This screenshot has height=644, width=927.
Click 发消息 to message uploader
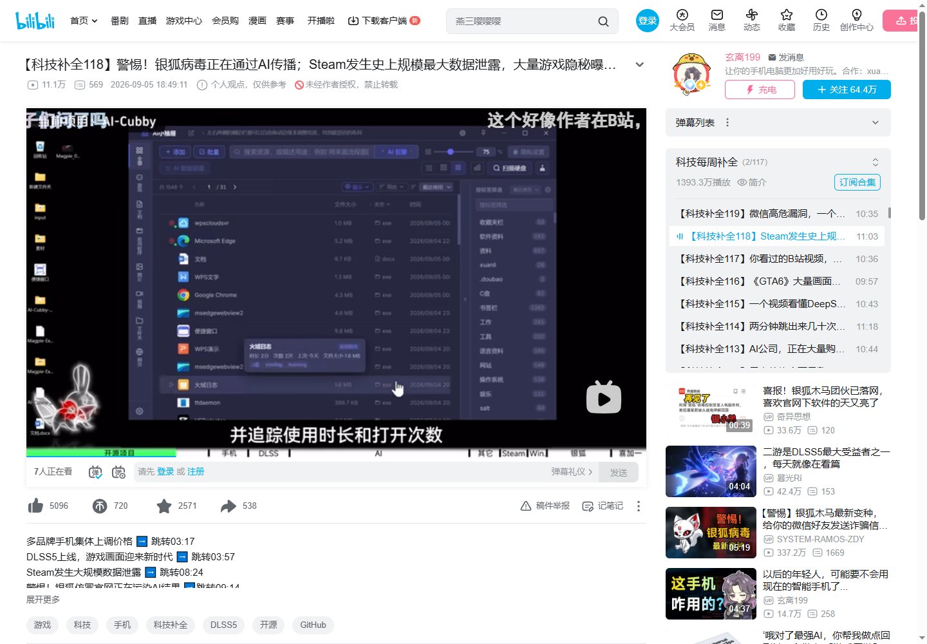(786, 57)
